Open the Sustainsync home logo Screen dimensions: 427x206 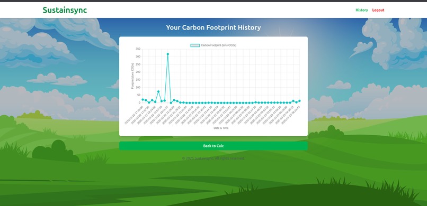[x=65, y=10]
